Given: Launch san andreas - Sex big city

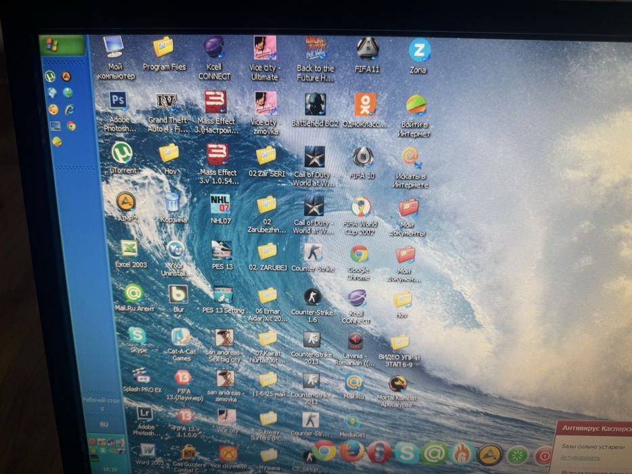Looking at the screenshot, I should [x=224, y=345].
